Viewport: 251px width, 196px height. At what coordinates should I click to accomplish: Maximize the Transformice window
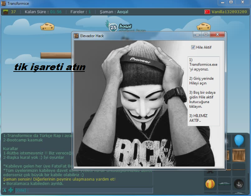(x=231, y=2)
